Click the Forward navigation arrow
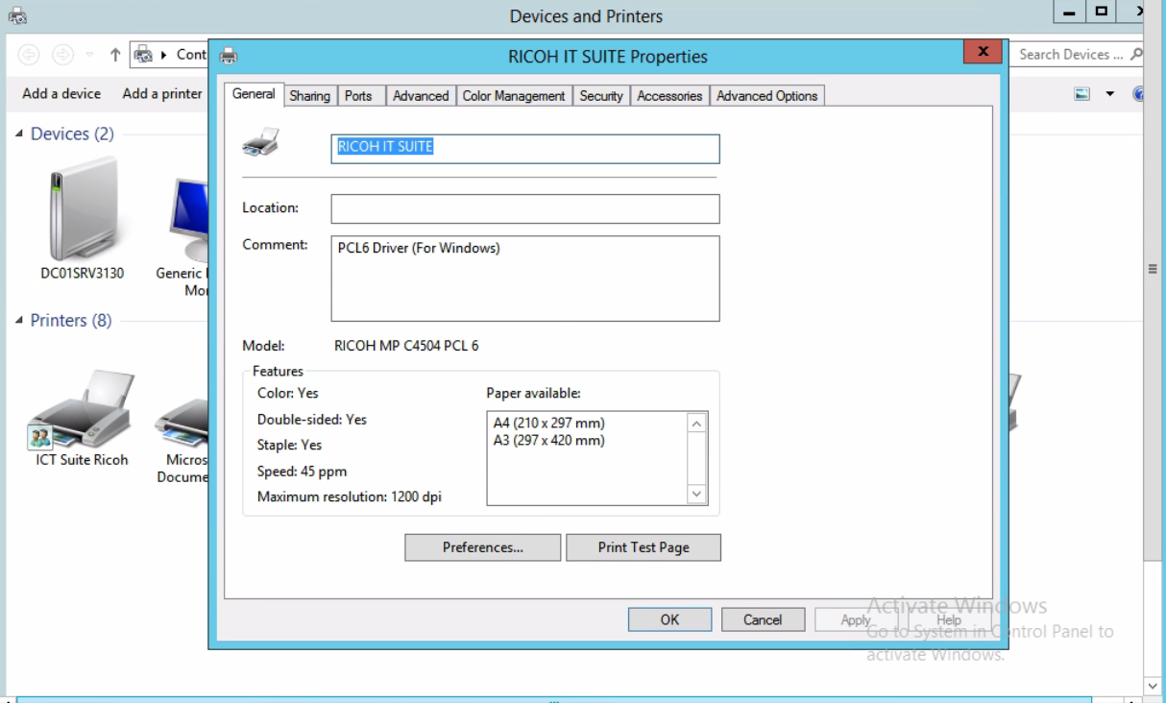The image size is (1166, 703). click(62, 55)
